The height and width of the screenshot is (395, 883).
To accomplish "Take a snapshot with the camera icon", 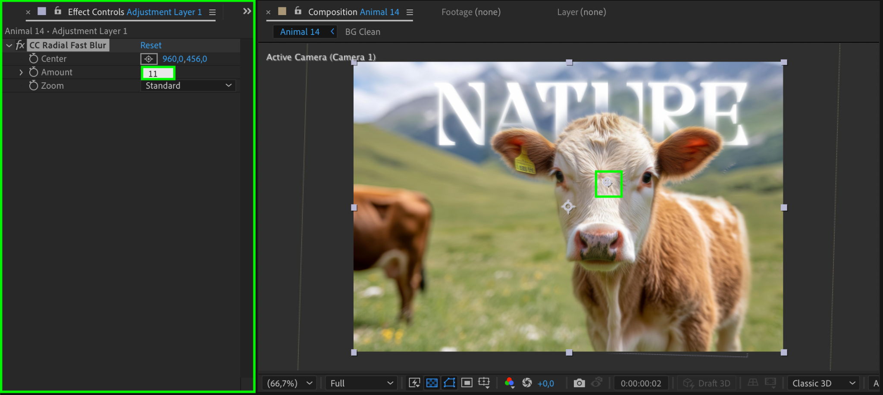I will coord(579,383).
